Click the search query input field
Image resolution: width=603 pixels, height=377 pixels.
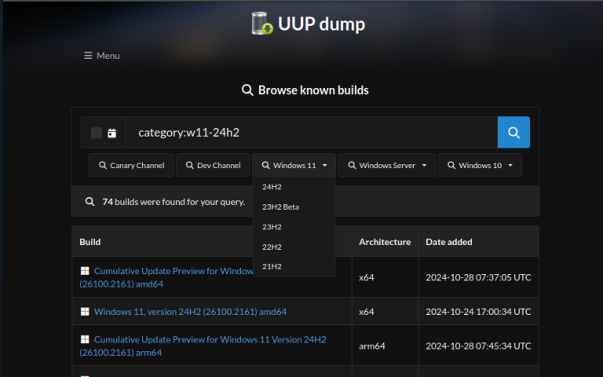click(312, 133)
